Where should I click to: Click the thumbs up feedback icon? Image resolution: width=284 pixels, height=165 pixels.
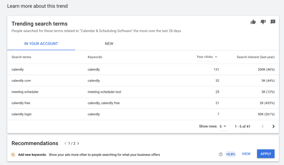(253, 22)
